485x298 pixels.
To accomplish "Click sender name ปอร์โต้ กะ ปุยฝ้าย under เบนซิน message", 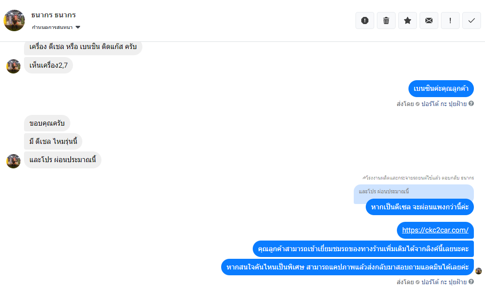I will click(444, 104).
